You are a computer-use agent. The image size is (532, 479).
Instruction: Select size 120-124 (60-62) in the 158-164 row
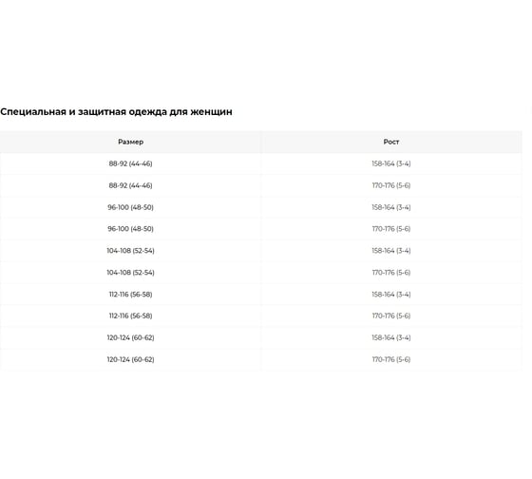click(x=131, y=337)
